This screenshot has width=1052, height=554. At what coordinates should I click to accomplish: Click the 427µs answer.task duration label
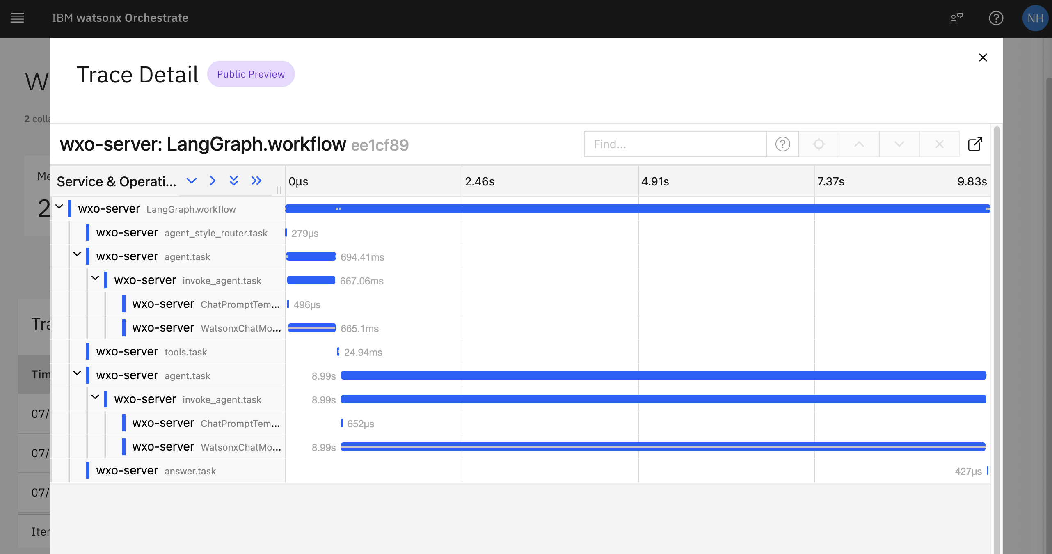point(968,471)
